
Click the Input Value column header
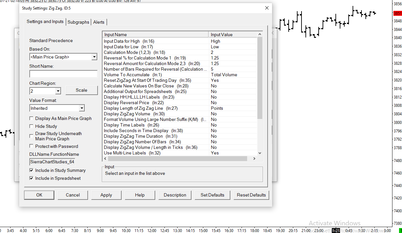tap(233, 35)
